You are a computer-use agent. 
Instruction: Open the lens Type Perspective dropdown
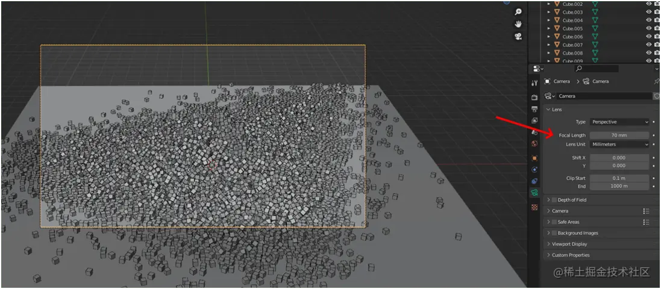pos(619,122)
